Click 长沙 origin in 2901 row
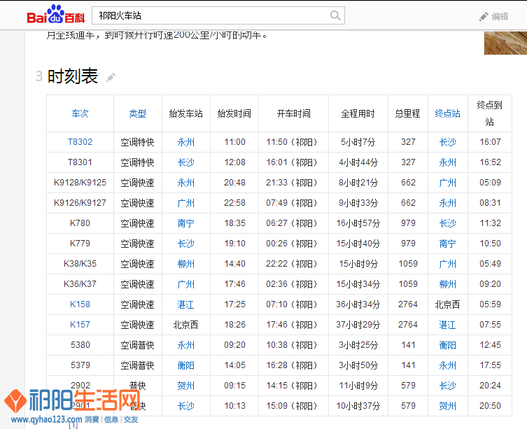527x429 pixels. (186, 406)
